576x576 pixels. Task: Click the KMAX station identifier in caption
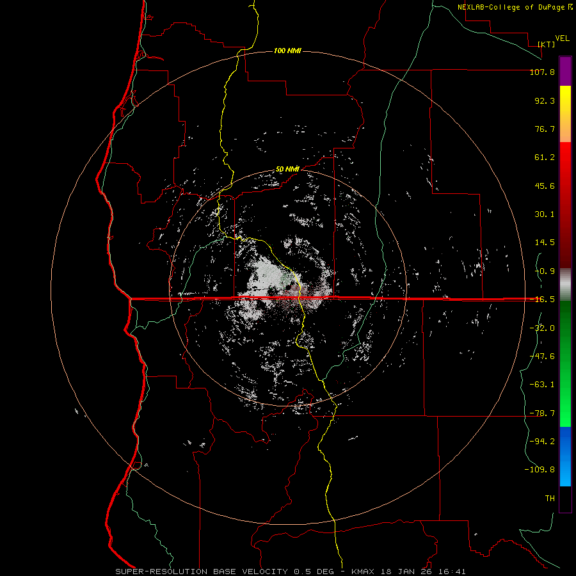(x=364, y=572)
